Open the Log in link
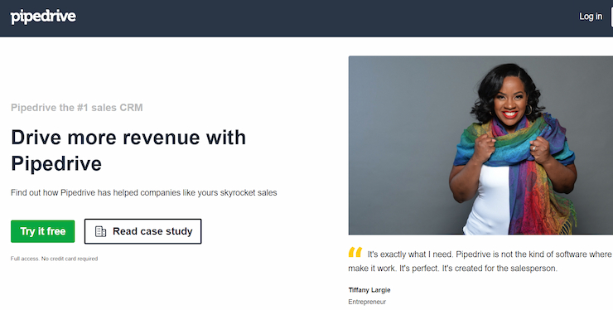Image resolution: width=613 pixels, height=310 pixels. 591,17
